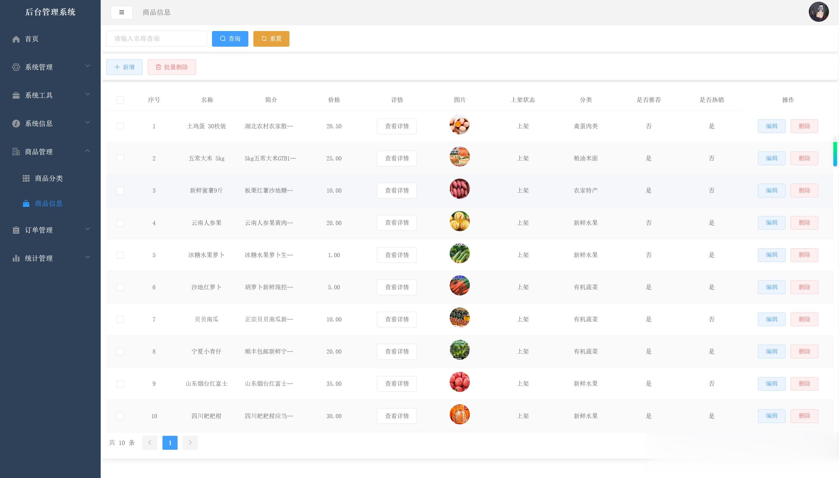This screenshot has width=839, height=478.
Task: Open the 商品信息 submenu item
Action: [x=49, y=203]
